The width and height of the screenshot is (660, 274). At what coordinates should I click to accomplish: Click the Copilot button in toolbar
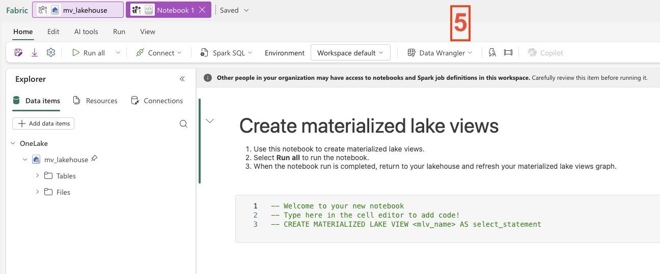pyautogui.click(x=545, y=53)
